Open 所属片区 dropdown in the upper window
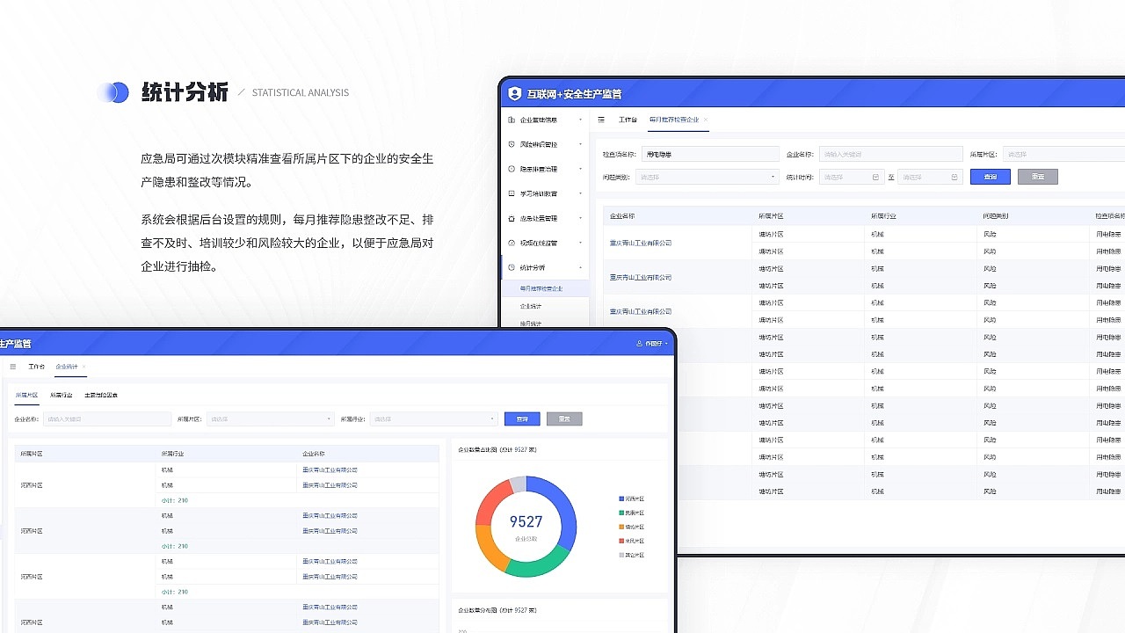 tap(1063, 155)
